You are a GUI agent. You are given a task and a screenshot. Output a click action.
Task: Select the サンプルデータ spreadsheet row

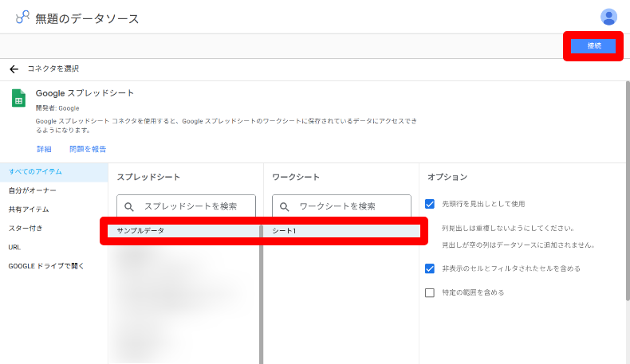(183, 231)
